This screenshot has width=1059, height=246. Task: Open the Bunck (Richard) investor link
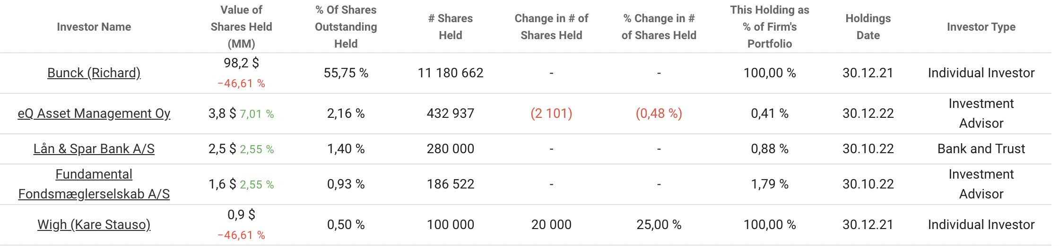click(94, 73)
